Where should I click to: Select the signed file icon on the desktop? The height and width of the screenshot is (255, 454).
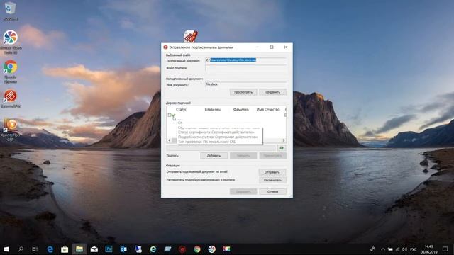click(191, 36)
